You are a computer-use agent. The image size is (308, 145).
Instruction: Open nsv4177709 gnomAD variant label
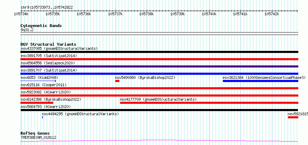point(158,99)
